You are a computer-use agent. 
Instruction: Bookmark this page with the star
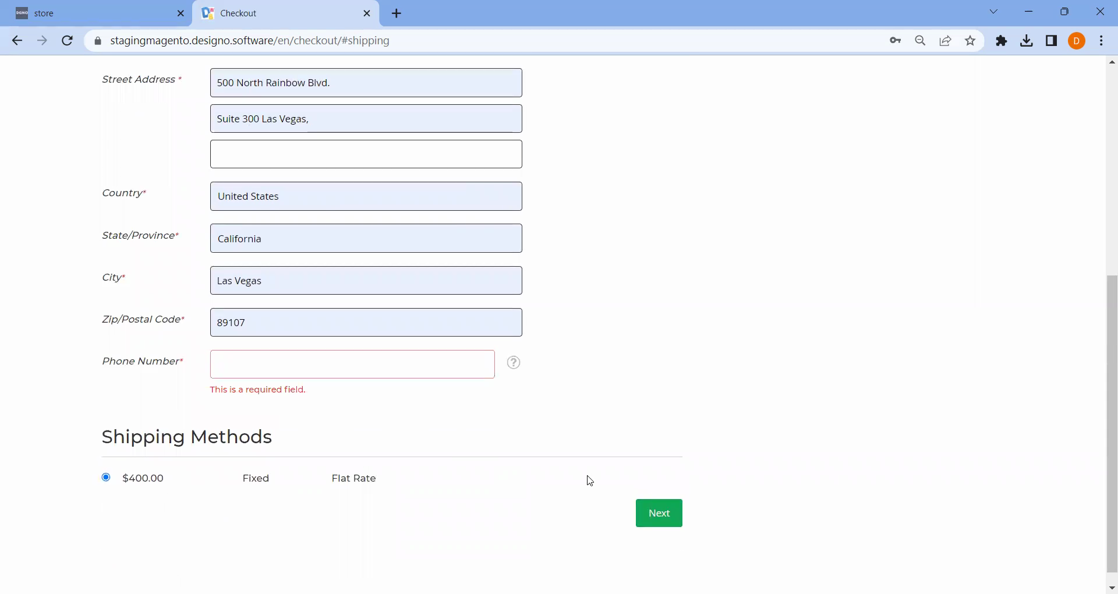[x=970, y=41]
